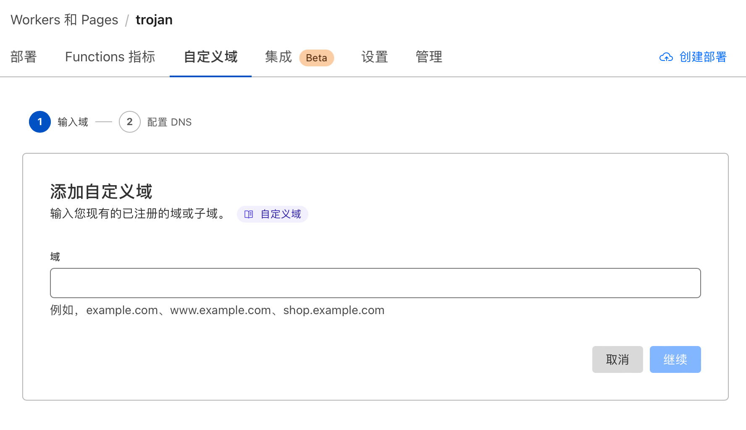The height and width of the screenshot is (430, 746).
Task: Open the 部署 tab
Action: click(x=24, y=57)
